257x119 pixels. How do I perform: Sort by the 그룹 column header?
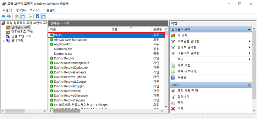(x=131, y=29)
